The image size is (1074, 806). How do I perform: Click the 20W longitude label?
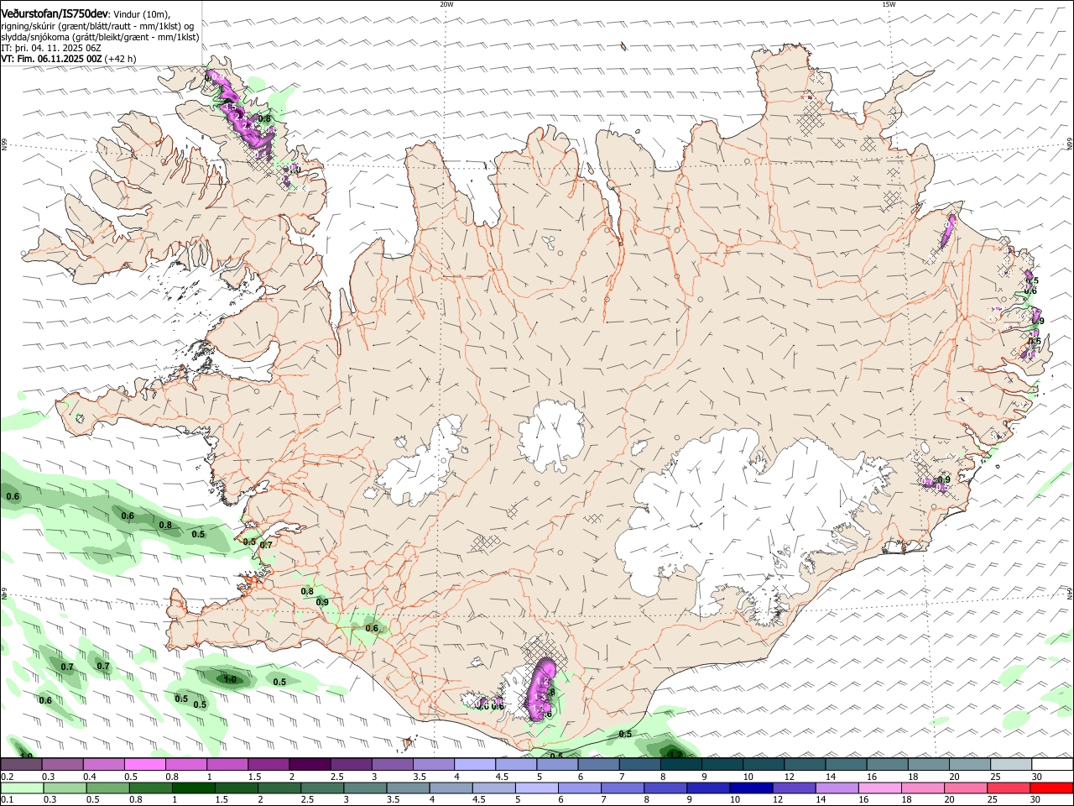tap(446, 4)
